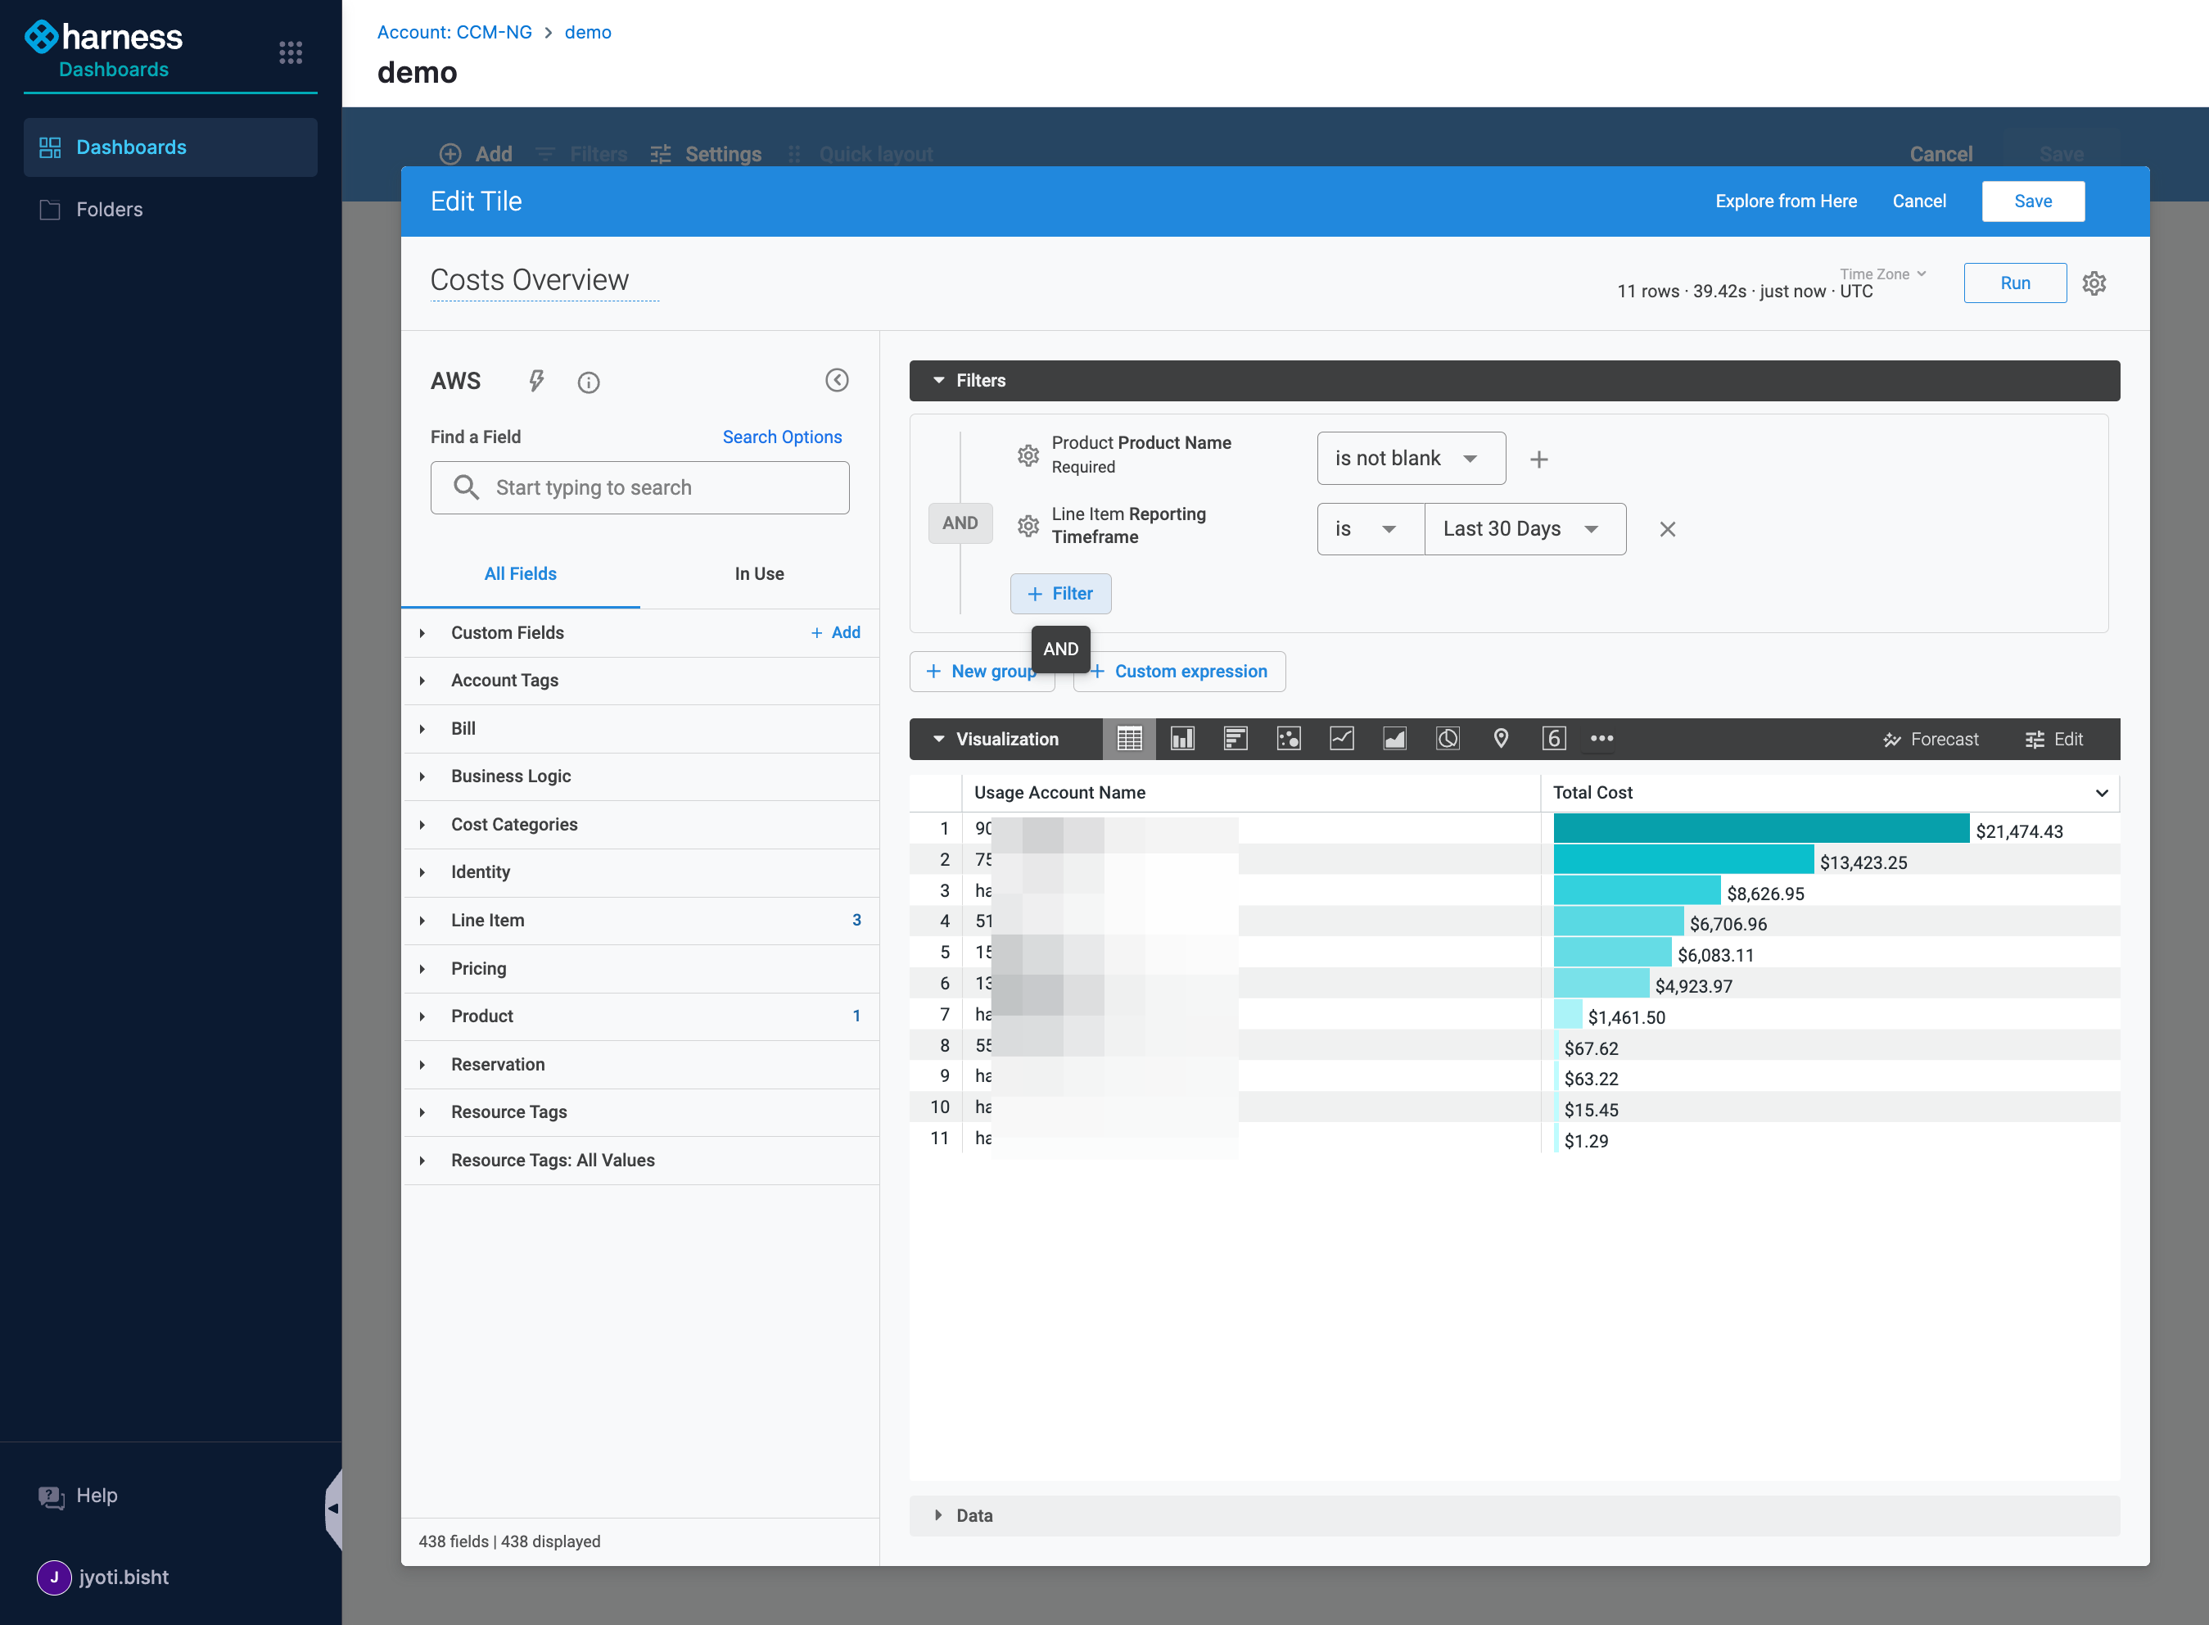The image size is (2209, 1625).
Task: Open Dashboards in the sidebar
Action: pyautogui.click(x=170, y=147)
